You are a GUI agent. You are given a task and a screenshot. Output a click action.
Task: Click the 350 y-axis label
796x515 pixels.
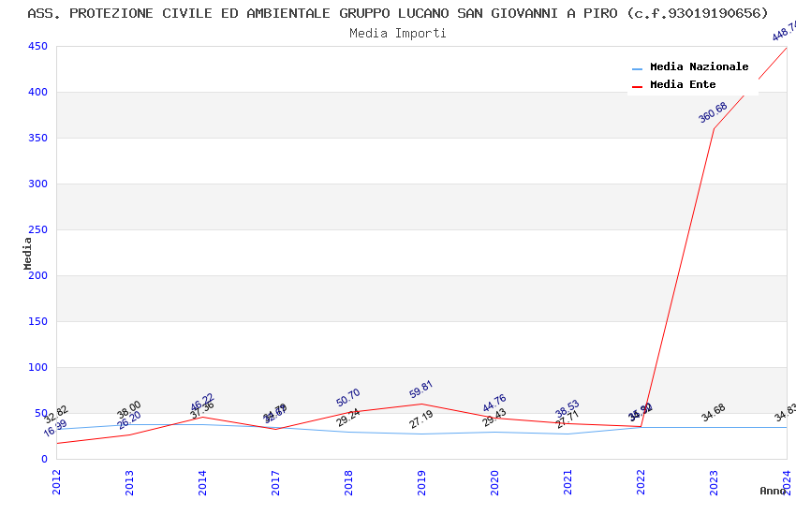click(38, 138)
